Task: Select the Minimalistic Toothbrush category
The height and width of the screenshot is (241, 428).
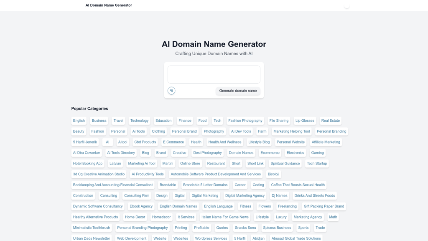Action: 91,228
